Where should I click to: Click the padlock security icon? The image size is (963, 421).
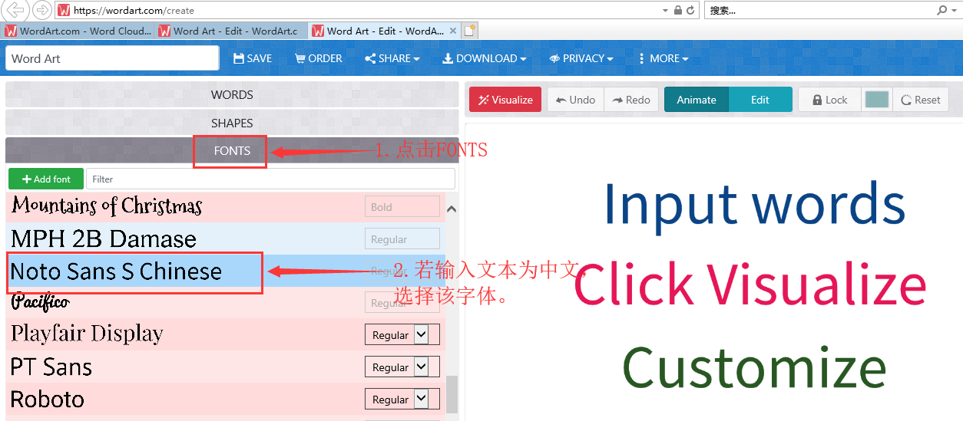point(677,11)
